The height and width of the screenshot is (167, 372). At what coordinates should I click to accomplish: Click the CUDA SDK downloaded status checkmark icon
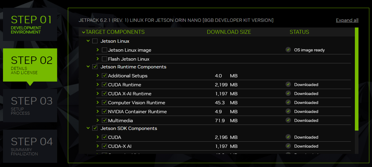288,137
